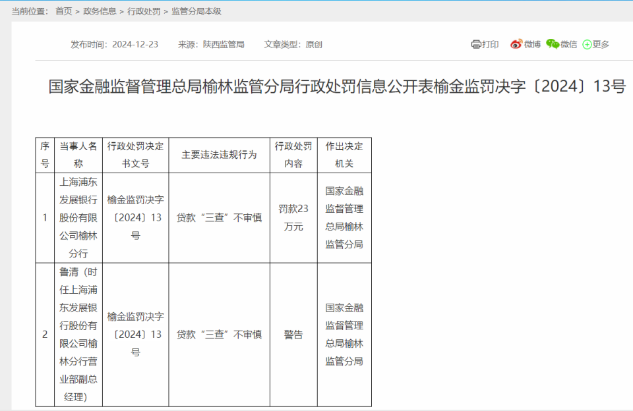
Task: Click the 警告 penalty cell
Action: pos(293,335)
